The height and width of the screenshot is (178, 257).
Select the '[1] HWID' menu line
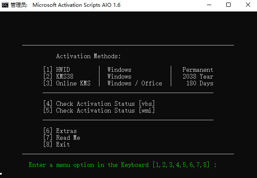pyautogui.click(x=57, y=70)
